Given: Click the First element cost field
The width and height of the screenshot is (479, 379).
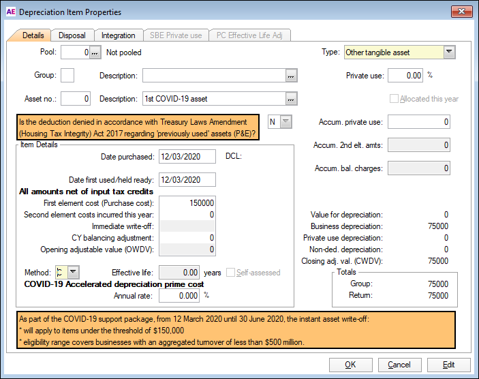Looking at the screenshot, I should pos(187,203).
